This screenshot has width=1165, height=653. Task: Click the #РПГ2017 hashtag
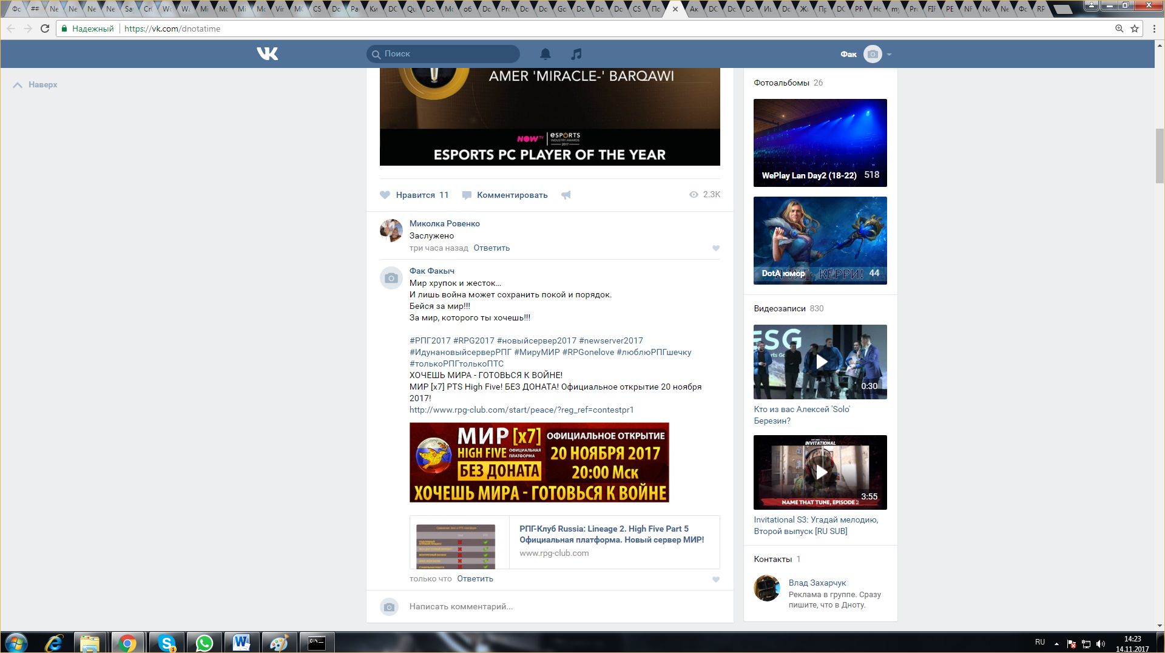click(x=430, y=340)
